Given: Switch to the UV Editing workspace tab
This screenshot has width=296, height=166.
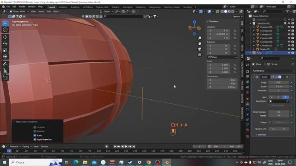Looking at the screenshot, I should (x=88, y=7).
